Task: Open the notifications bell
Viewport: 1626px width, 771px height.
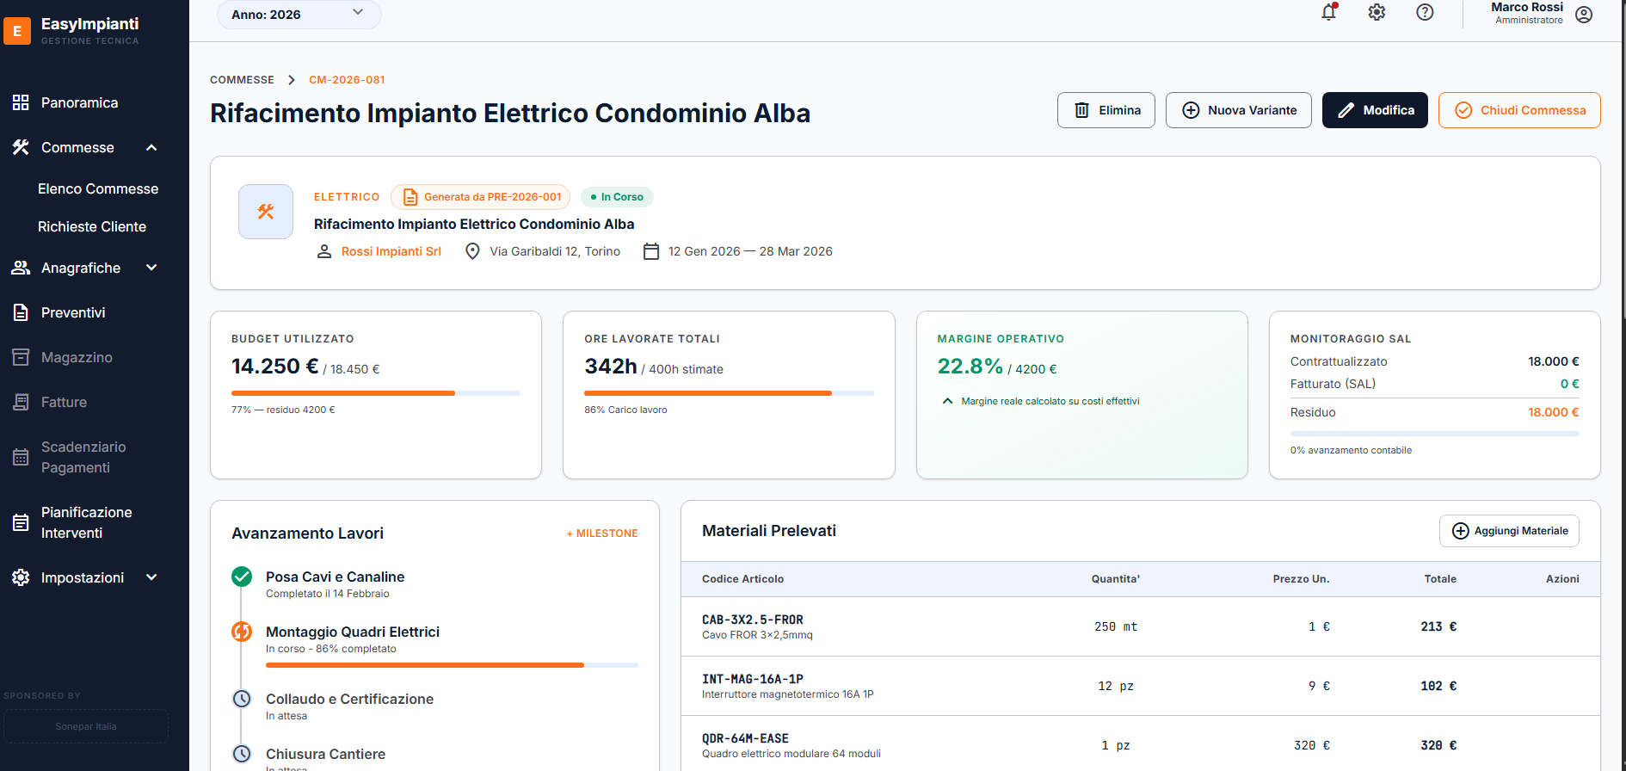Action: pyautogui.click(x=1329, y=12)
